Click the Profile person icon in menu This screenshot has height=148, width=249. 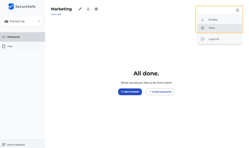[203, 20]
